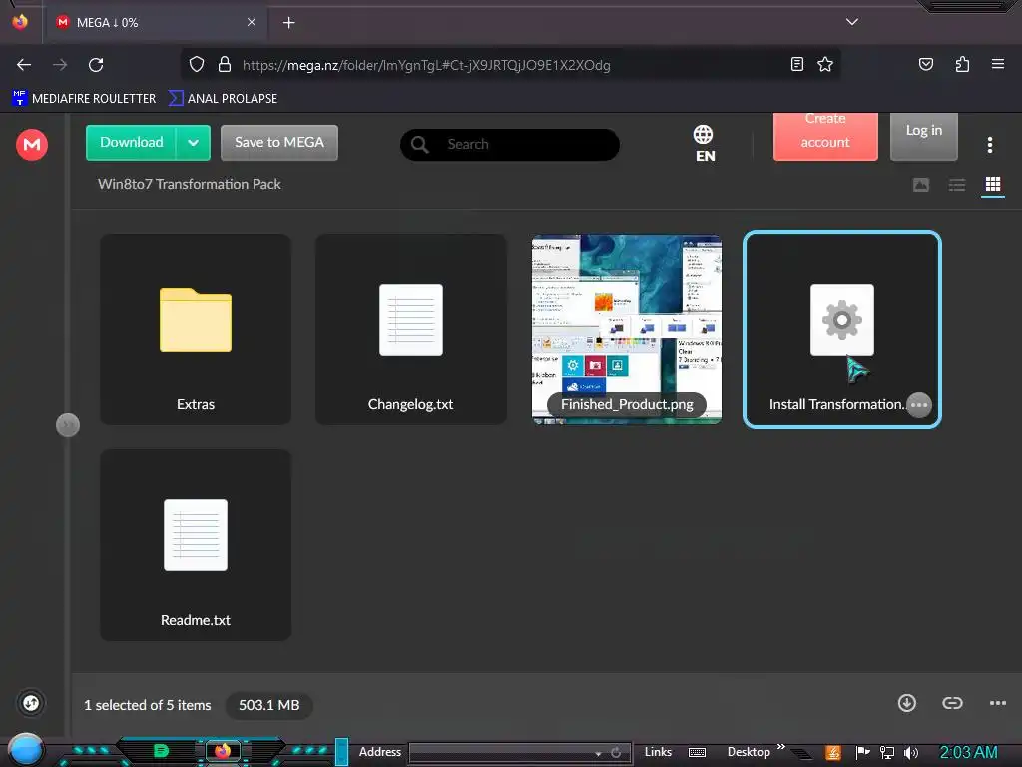Open Pocket save icon in toolbar
Viewport: 1022px width, 767px height.
point(925,64)
